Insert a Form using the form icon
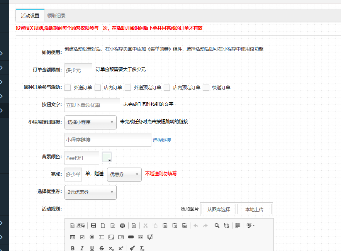Screen dimensions: 341x251 73,237
